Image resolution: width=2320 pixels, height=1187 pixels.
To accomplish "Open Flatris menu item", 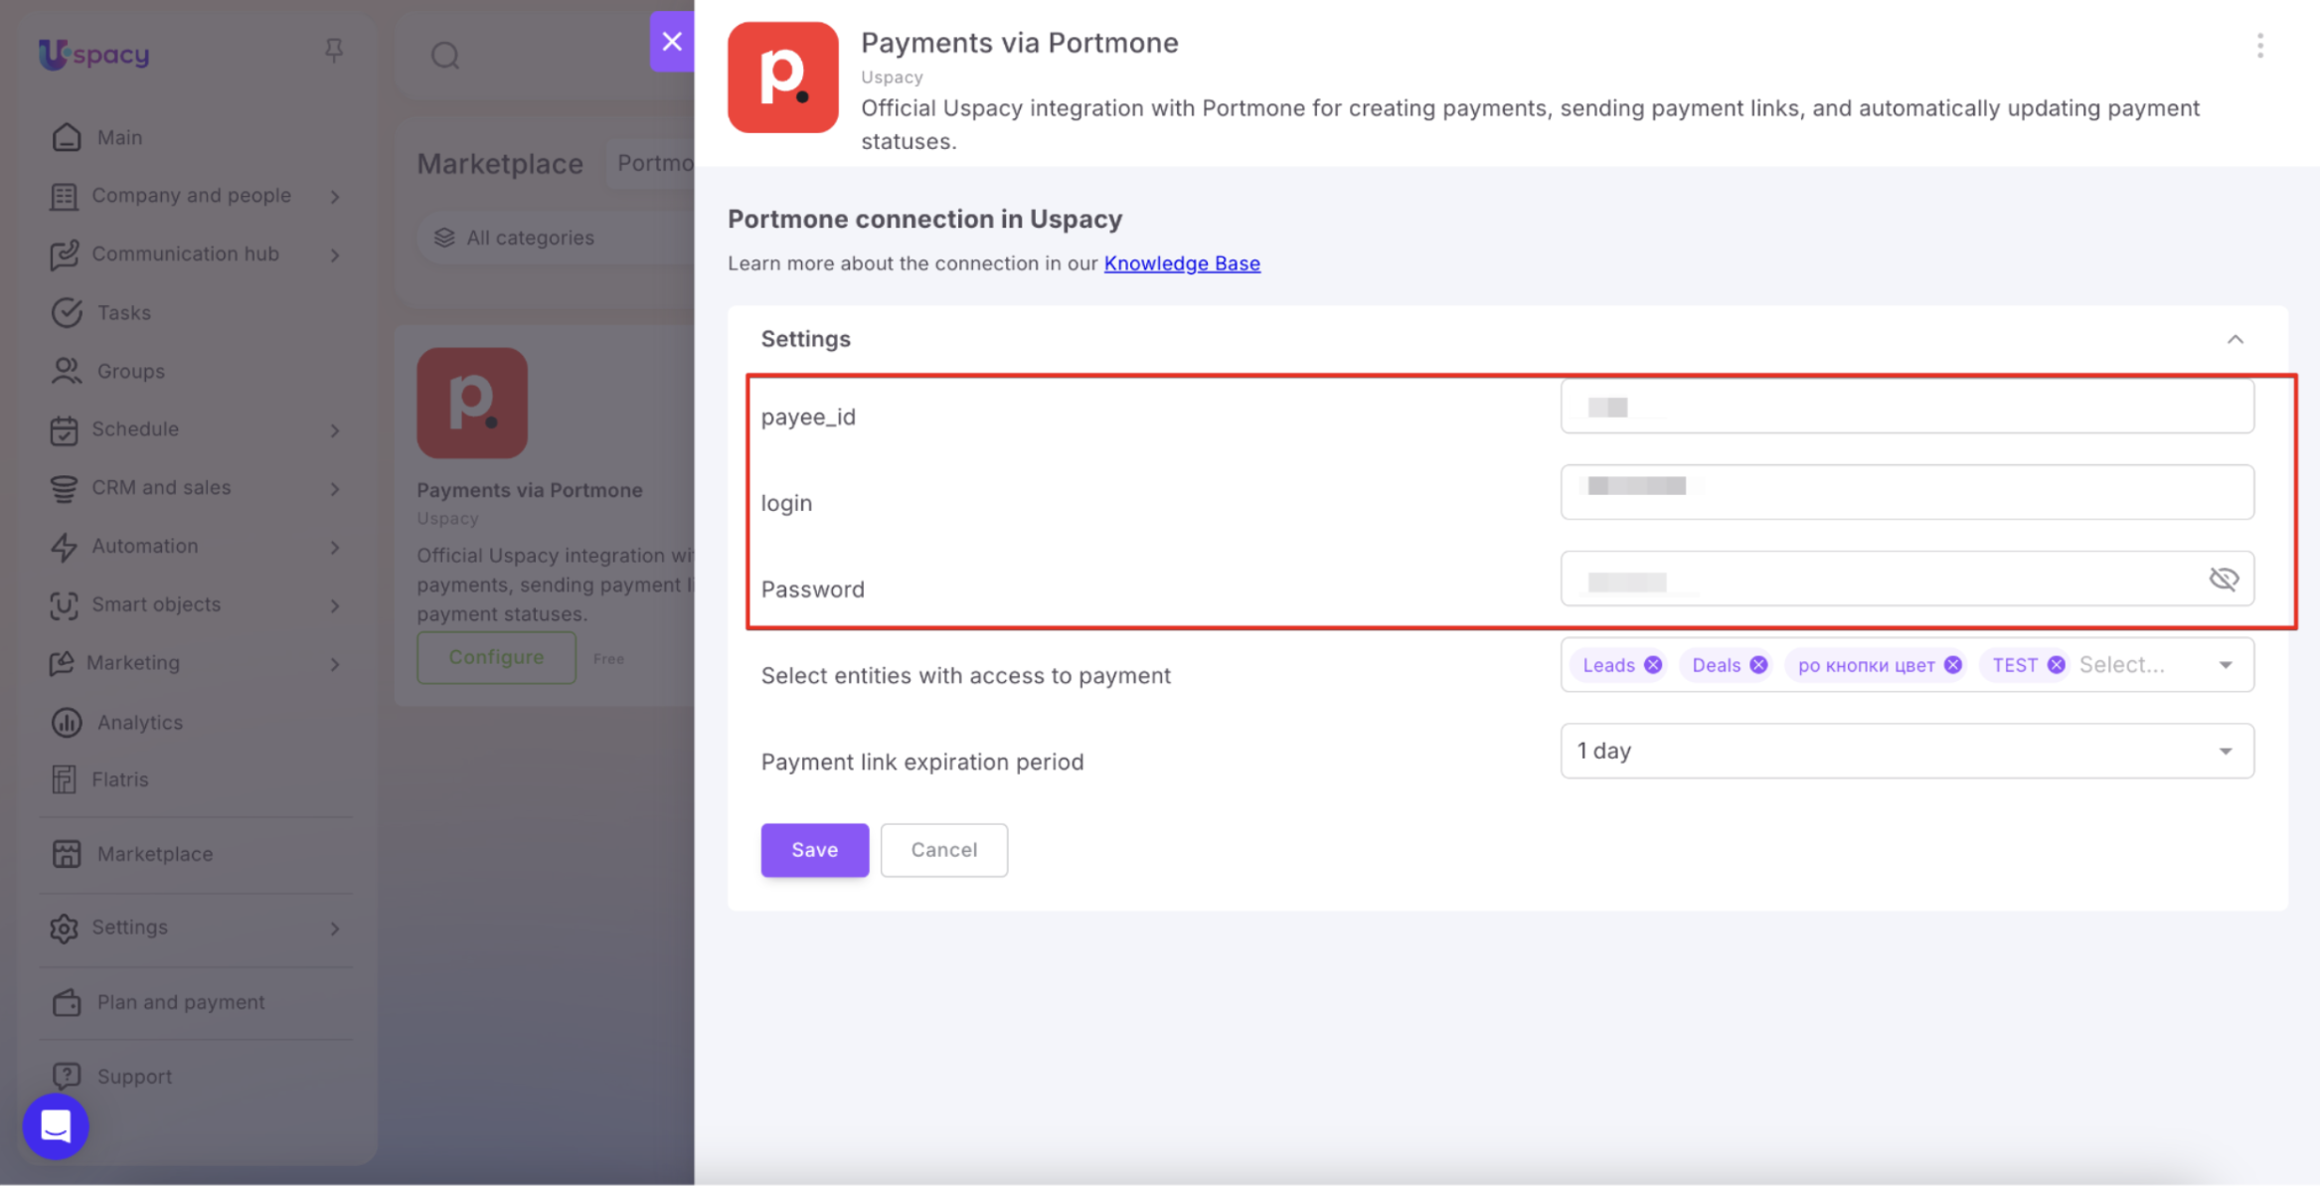I will (x=120, y=780).
